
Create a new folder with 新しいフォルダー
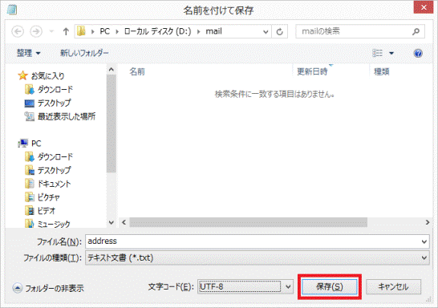tap(84, 53)
